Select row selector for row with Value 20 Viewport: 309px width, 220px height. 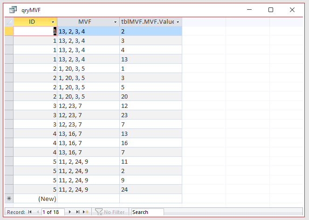(9, 96)
